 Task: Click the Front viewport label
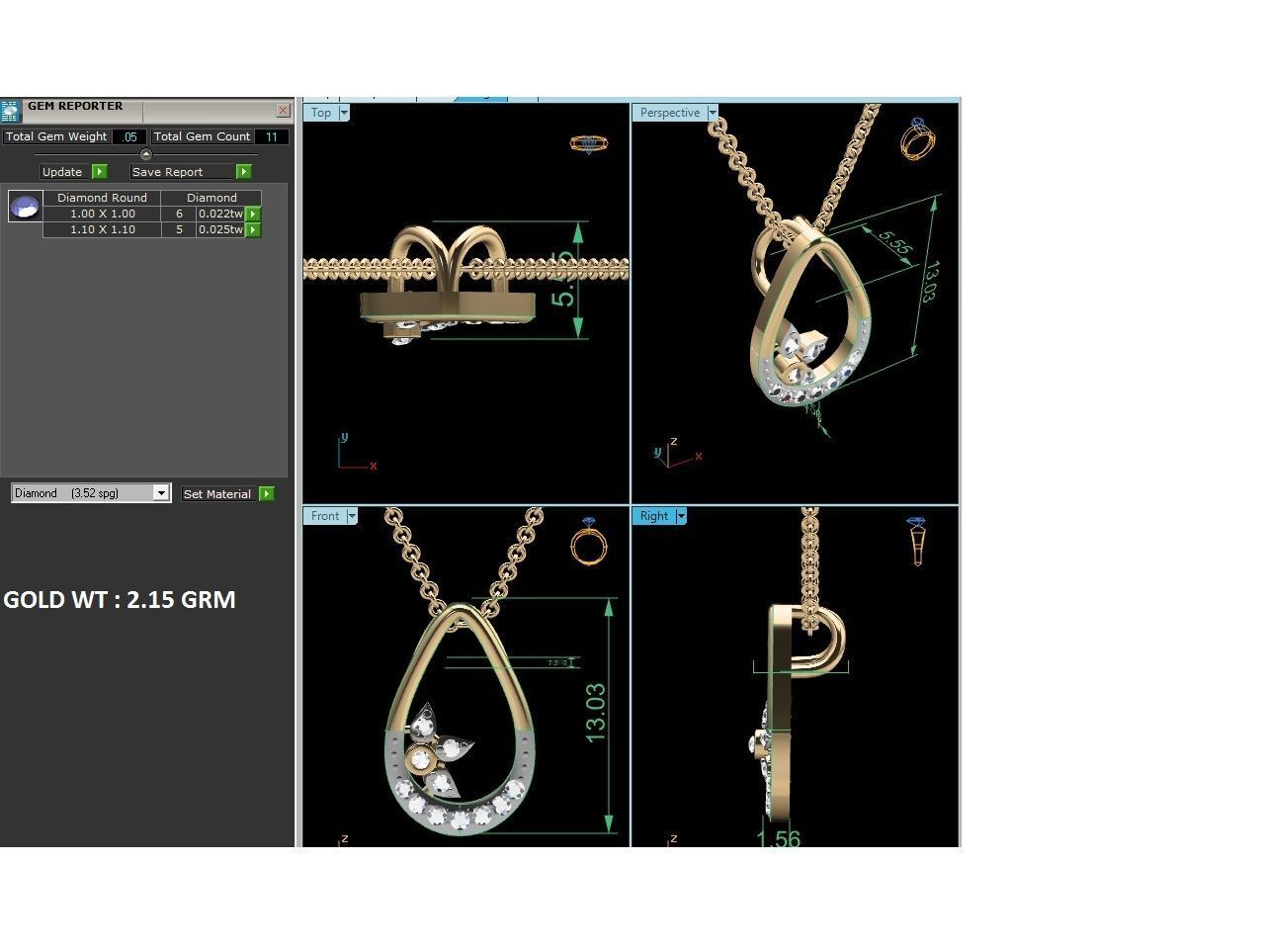[x=325, y=516]
